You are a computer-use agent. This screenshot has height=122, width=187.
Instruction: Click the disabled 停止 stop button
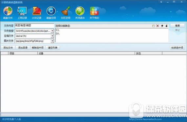pyautogui.click(x=177, y=30)
